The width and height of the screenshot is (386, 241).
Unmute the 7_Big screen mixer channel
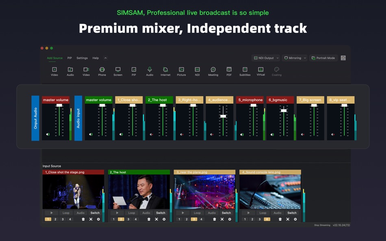303,134
